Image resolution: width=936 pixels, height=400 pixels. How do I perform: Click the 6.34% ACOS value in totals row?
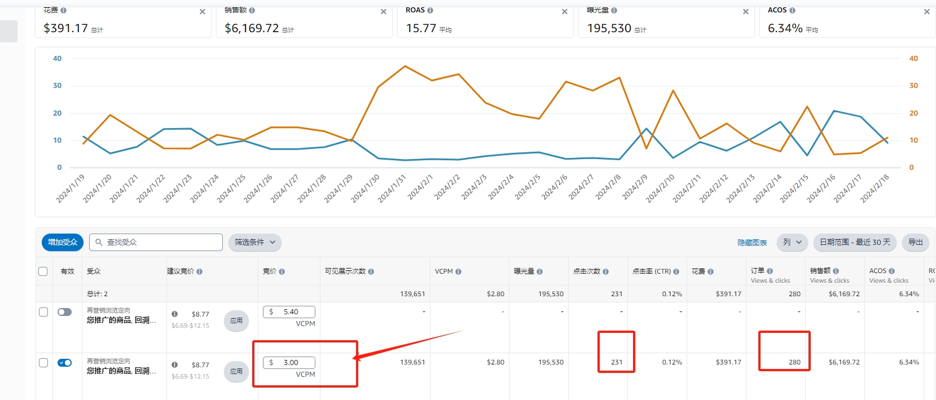(x=909, y=294)
